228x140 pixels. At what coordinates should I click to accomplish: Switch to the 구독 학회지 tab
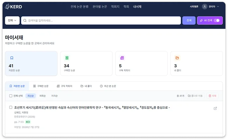click(x=64, y=86)
